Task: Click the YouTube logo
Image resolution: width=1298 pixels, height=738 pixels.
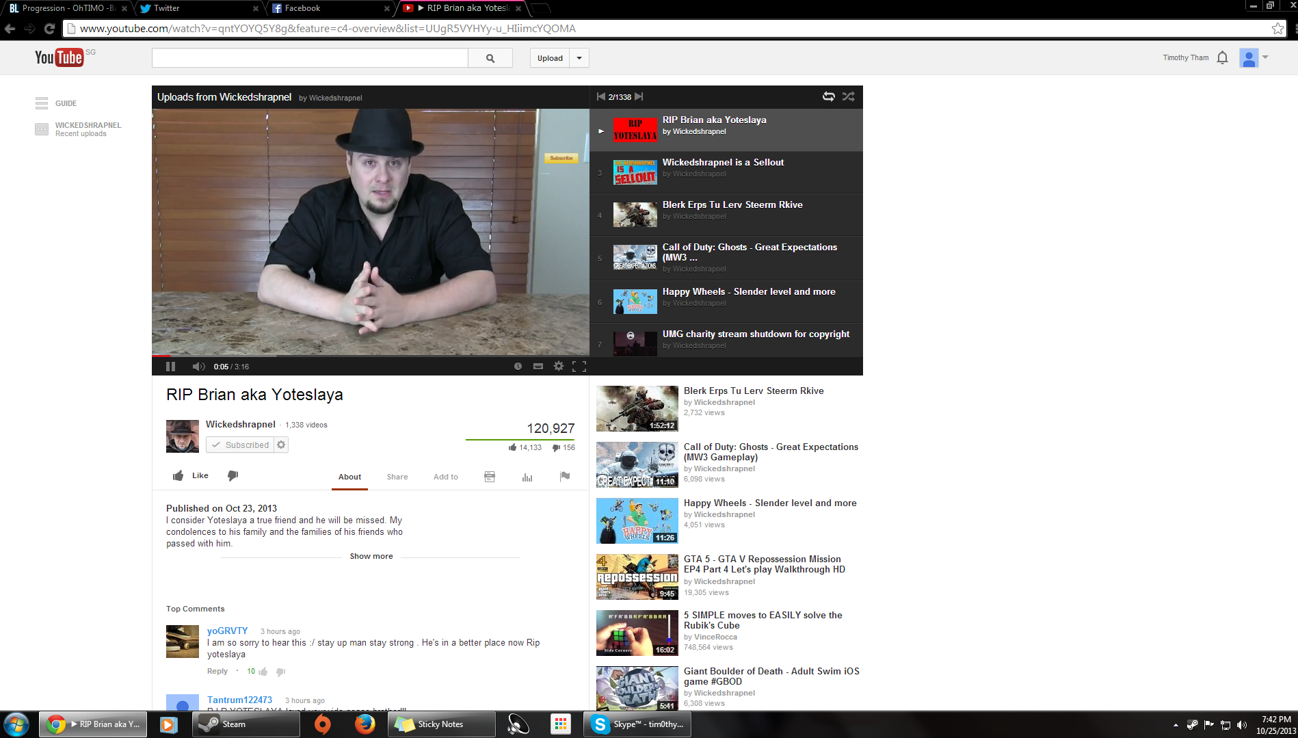Action: pos(59,57)
